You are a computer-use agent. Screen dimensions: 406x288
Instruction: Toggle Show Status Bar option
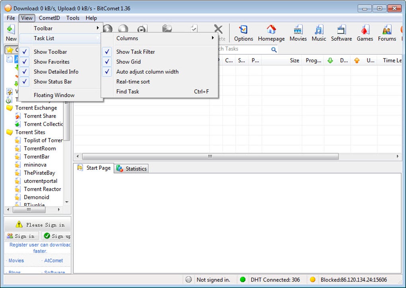pos(59,82)
